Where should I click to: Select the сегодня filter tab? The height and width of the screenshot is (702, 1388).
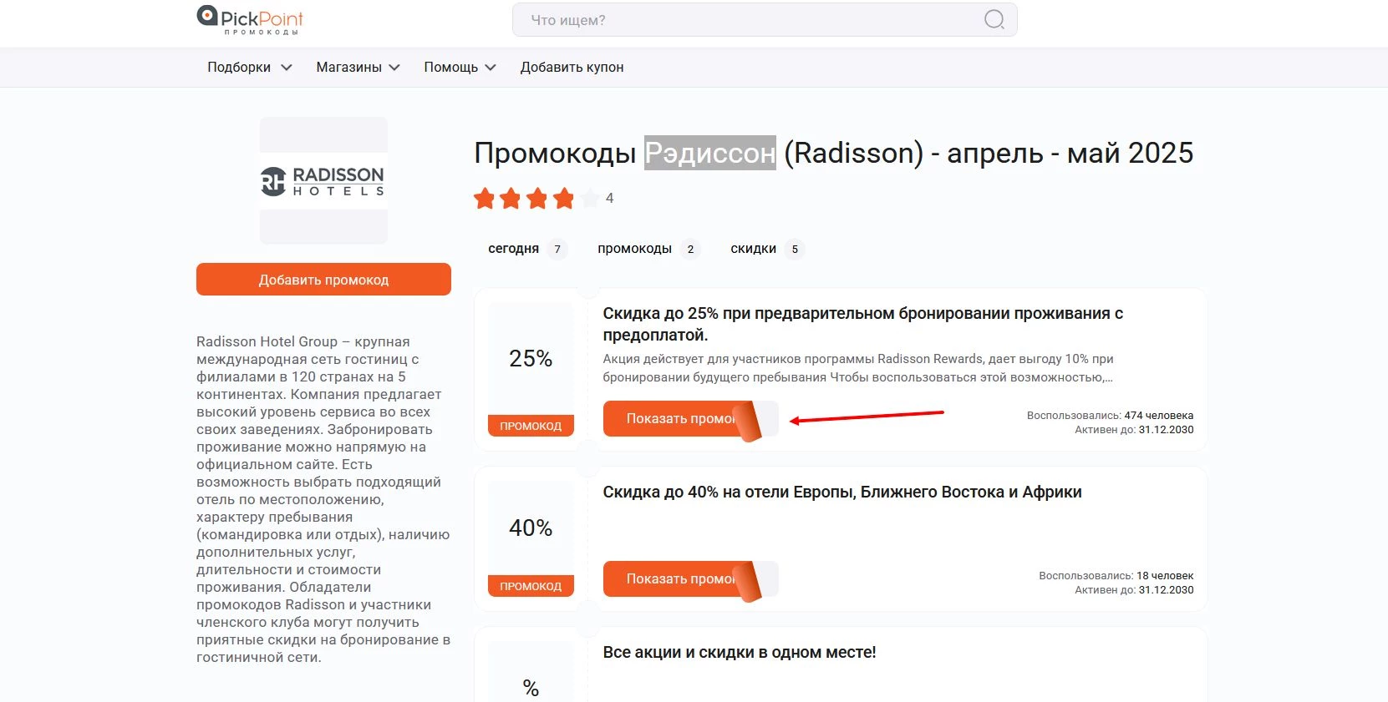tap(526, 249)
